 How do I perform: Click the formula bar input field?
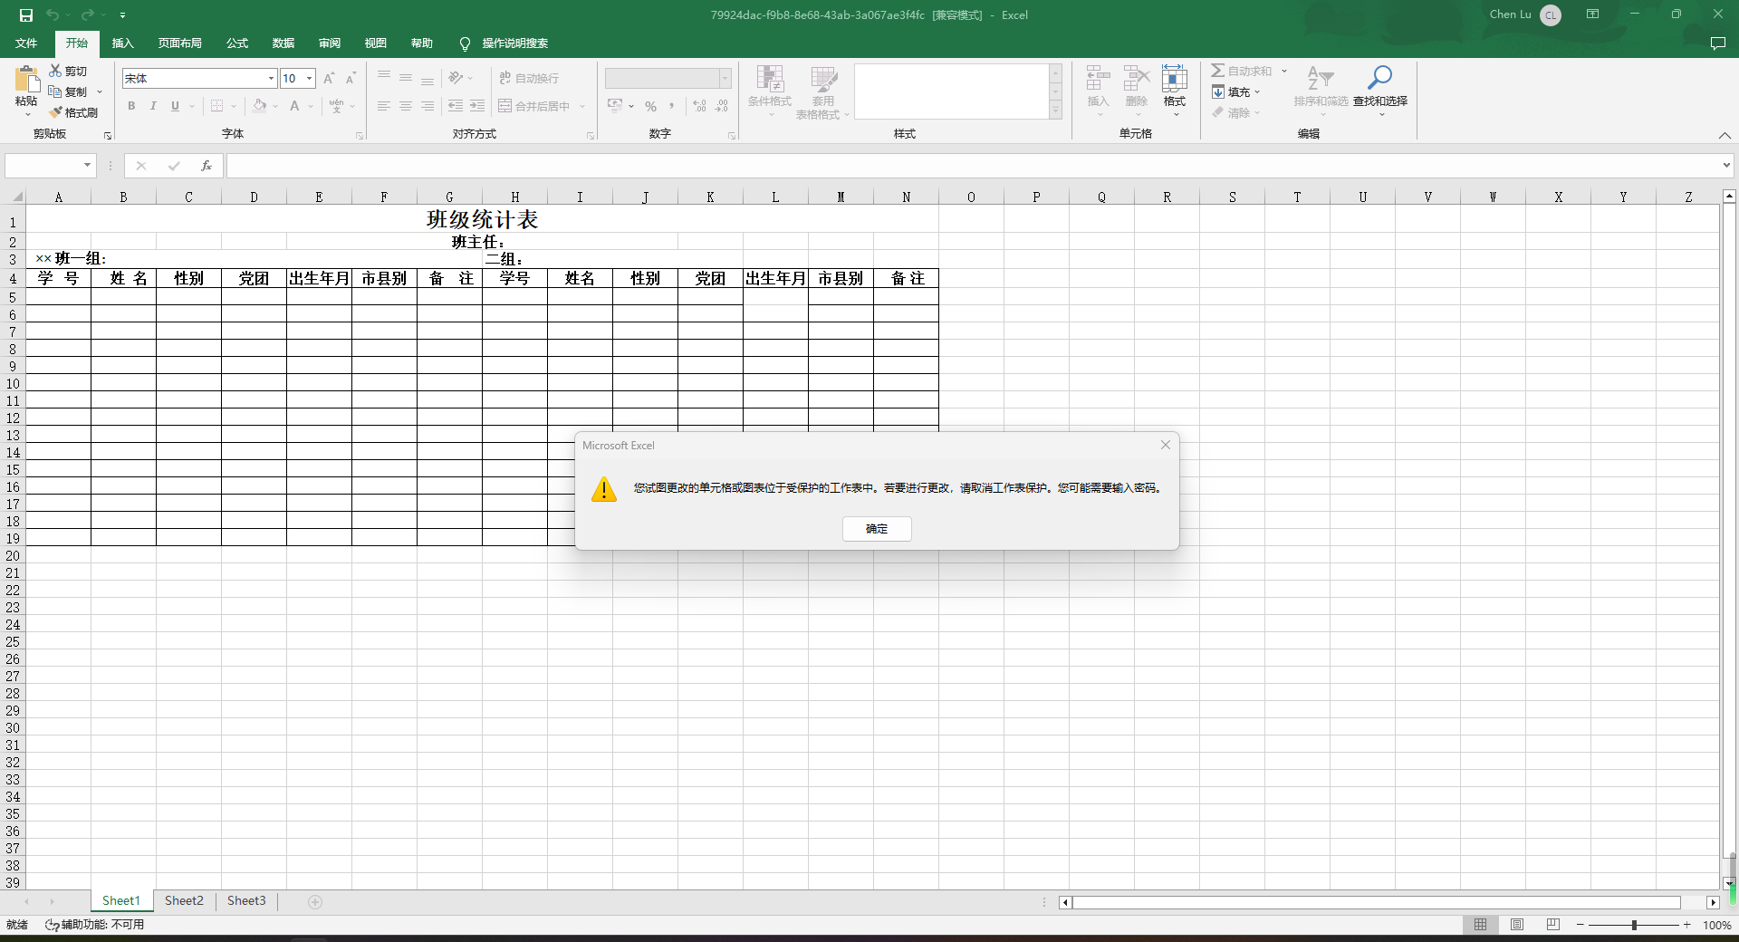[x=969, y=166]
